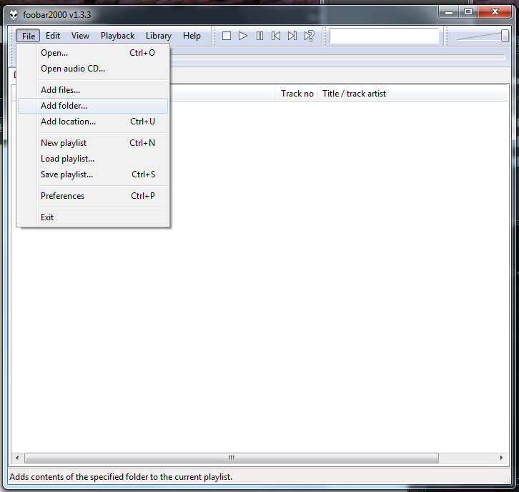Click the scrollbar right arrow
Screen dimensions: 519x492
pos(501,458)
